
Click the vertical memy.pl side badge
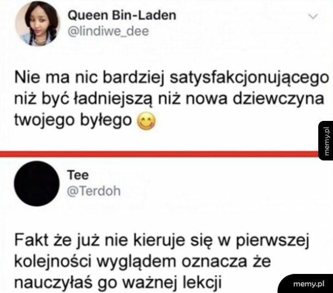tap(326, 141)
